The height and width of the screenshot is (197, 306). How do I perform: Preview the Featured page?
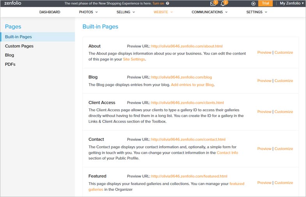[x=264, y=183]
